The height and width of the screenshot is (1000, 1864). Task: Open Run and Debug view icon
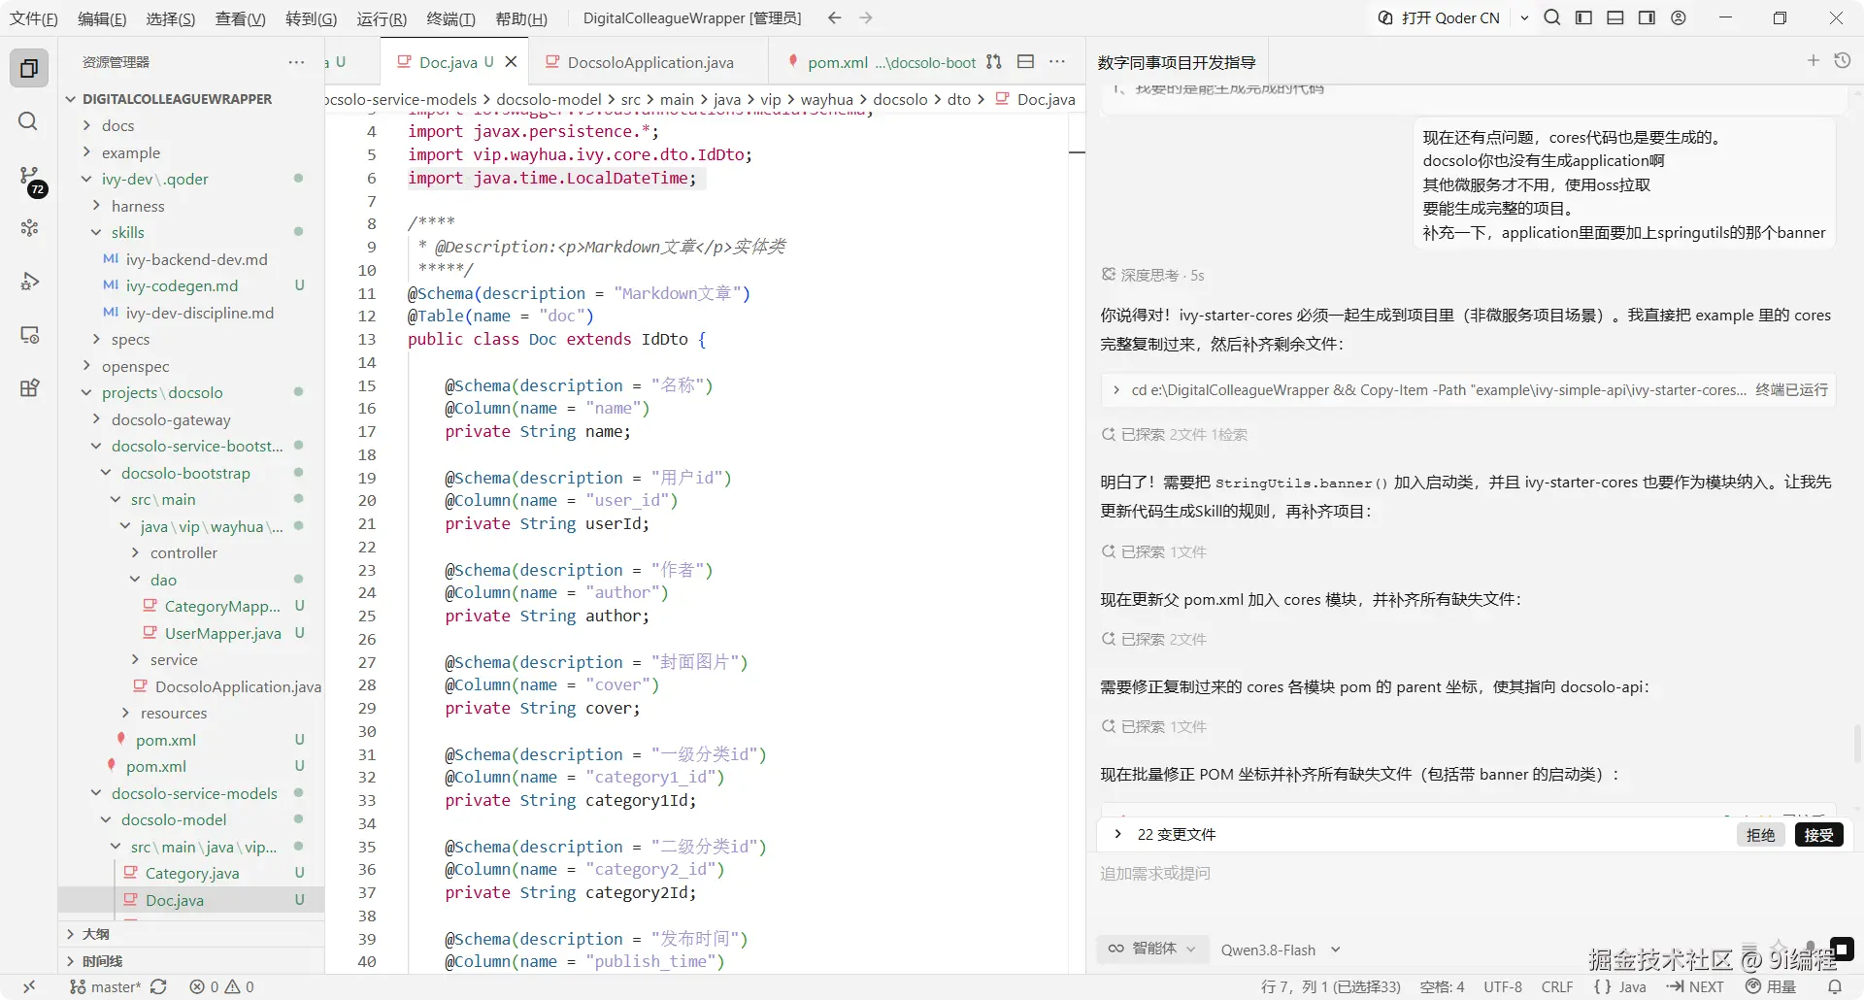[29, 282]
